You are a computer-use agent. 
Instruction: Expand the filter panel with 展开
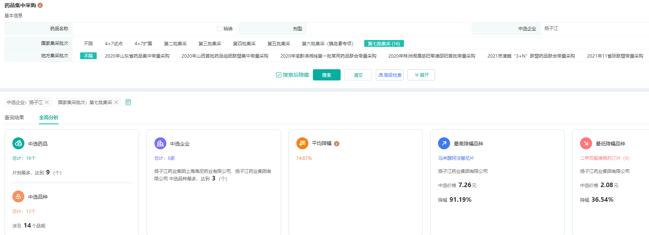(421, 75)
